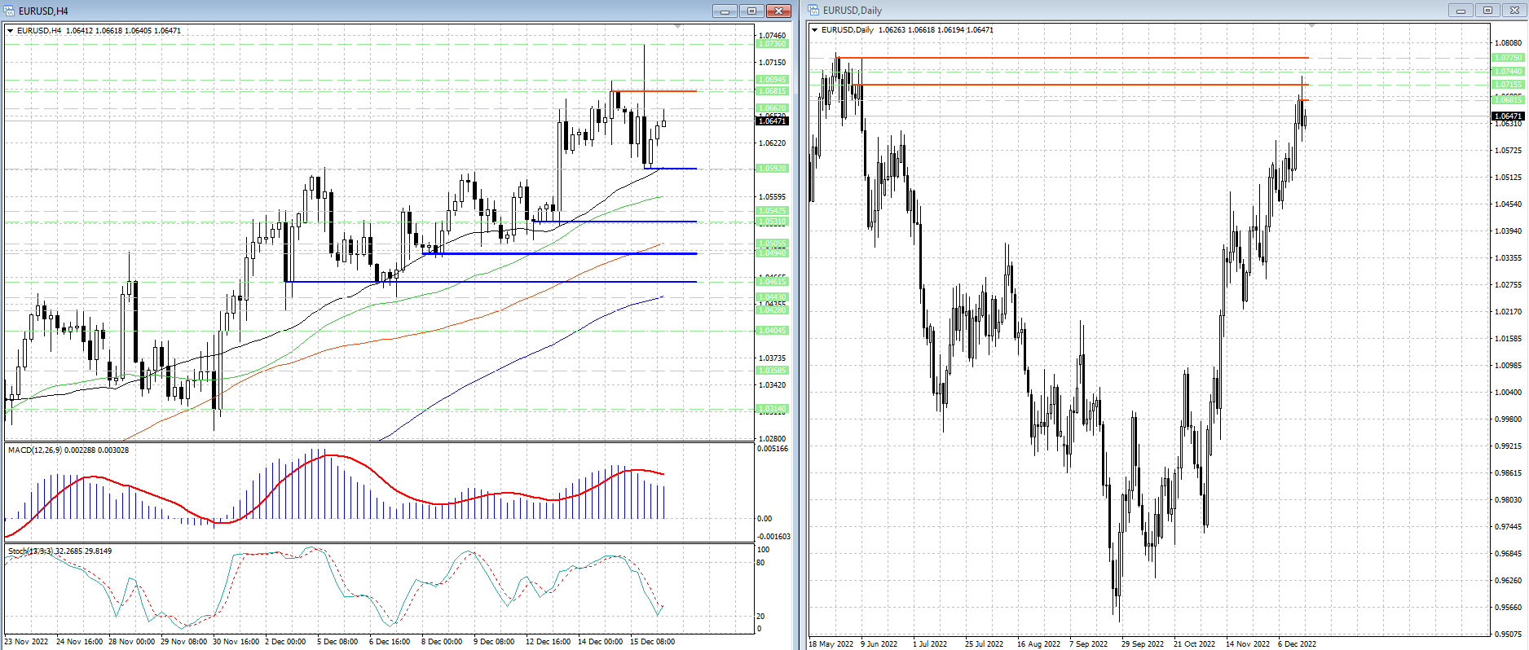Viewport: 1529px width, 650px height.
Task: Click the EURUSD,H4 chart window icon
Action: point(10,11)
